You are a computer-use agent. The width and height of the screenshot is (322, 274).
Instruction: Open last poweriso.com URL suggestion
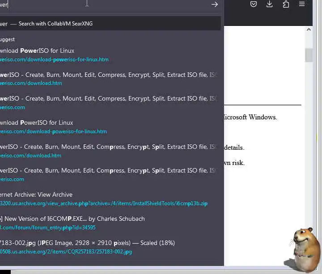pos(12,179)
